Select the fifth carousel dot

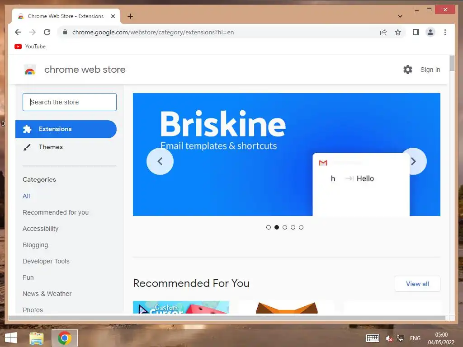301,227
